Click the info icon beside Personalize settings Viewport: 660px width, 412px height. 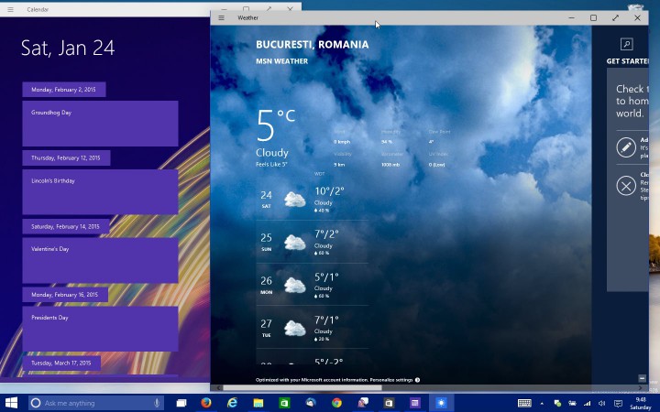[x=418, y=380]
